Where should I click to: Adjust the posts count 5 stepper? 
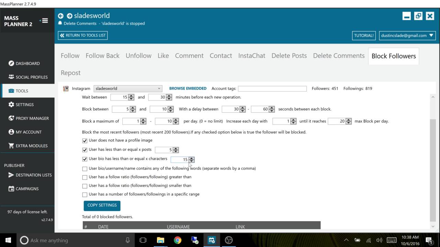tap(176, 150)
